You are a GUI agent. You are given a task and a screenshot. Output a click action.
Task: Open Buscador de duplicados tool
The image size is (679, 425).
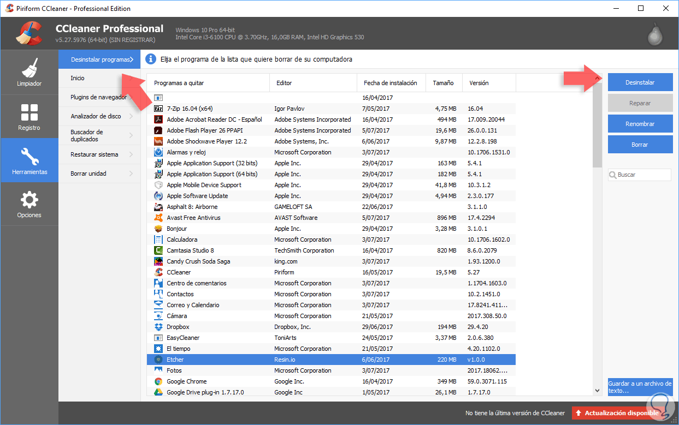pos(99,135)
